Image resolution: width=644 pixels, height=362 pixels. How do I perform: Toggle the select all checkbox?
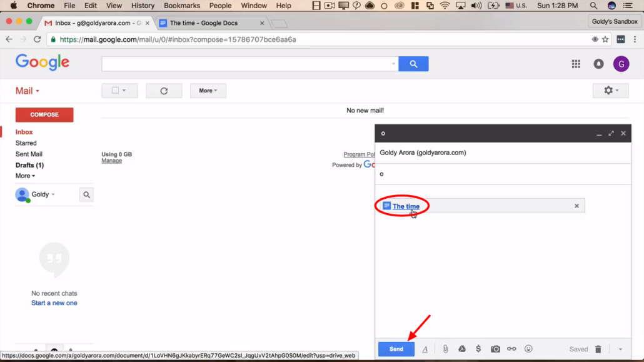[116, 91]
